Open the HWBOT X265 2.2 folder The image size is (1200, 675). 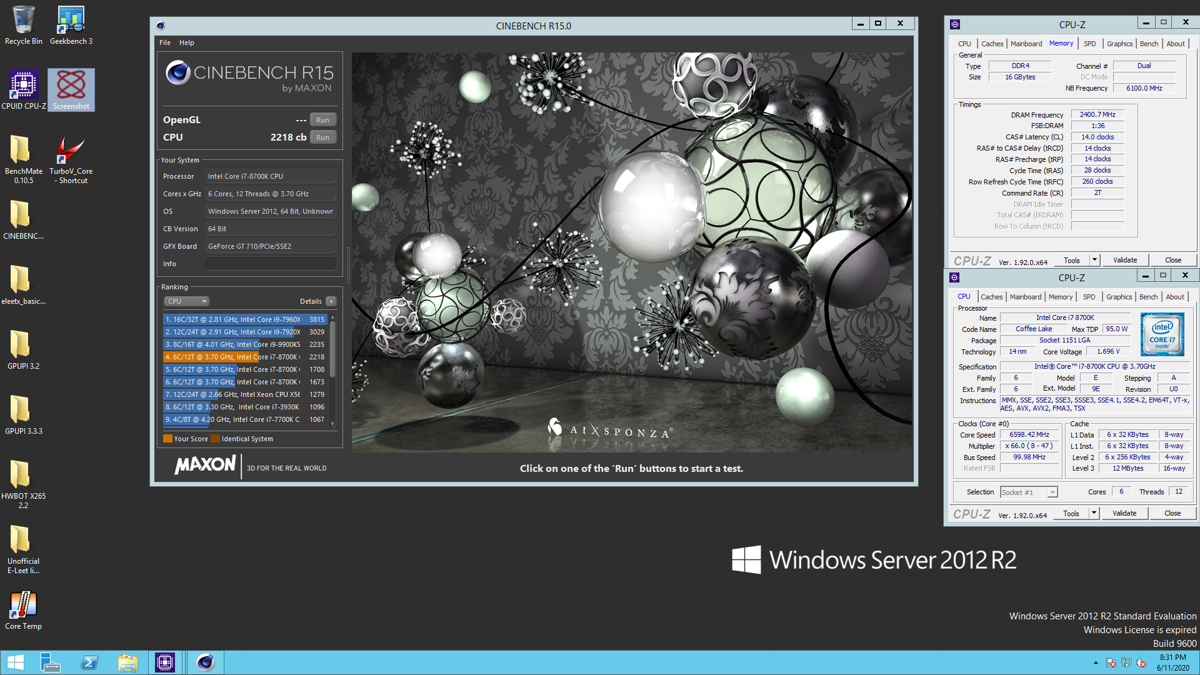(x=24, y=484)
